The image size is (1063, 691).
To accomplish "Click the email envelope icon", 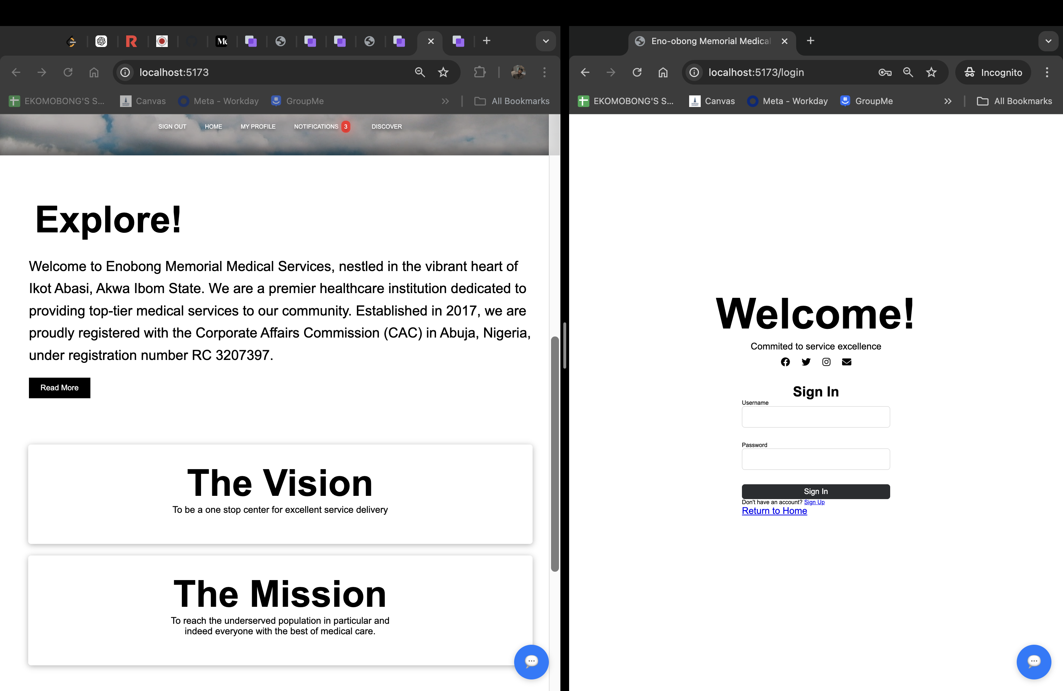I will [846, 361].
